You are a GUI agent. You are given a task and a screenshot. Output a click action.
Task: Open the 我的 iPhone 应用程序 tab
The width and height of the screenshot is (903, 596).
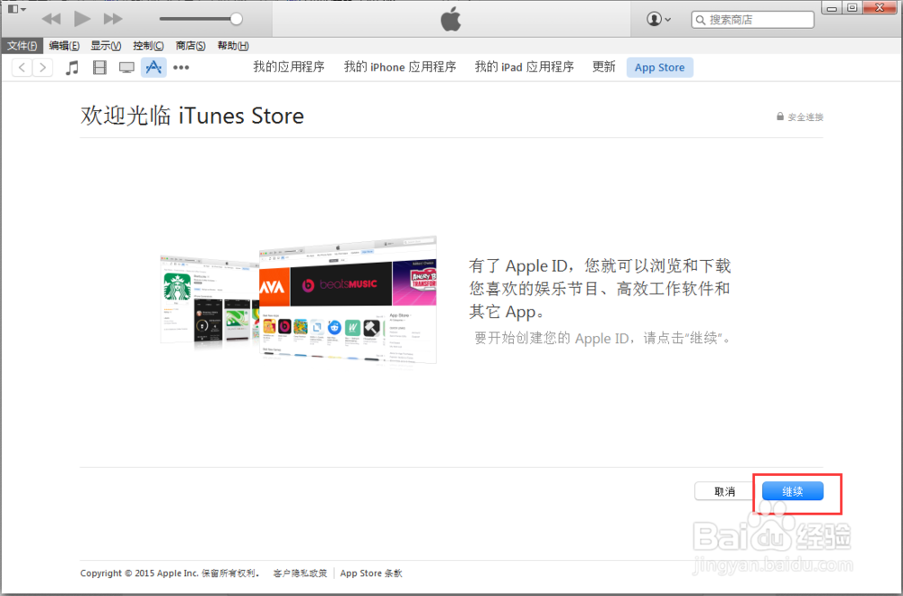pyautogui.click(x=400, y=68)
